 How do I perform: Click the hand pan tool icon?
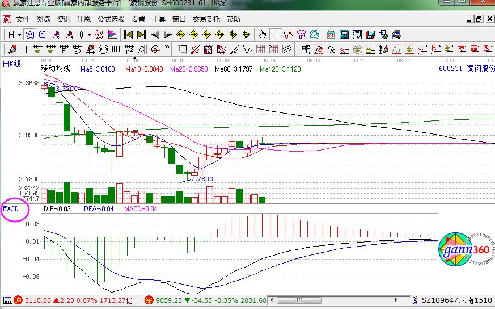(262, 35)
